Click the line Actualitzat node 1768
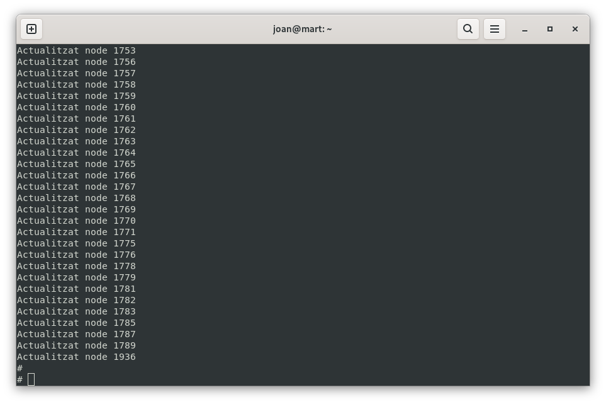The image size is (606, 404). (77, 198)
